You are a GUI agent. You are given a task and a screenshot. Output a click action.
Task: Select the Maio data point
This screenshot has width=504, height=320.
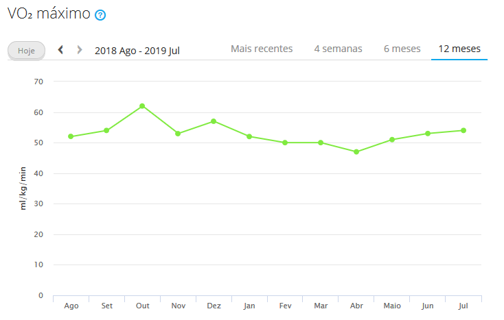tap(392, 140)
